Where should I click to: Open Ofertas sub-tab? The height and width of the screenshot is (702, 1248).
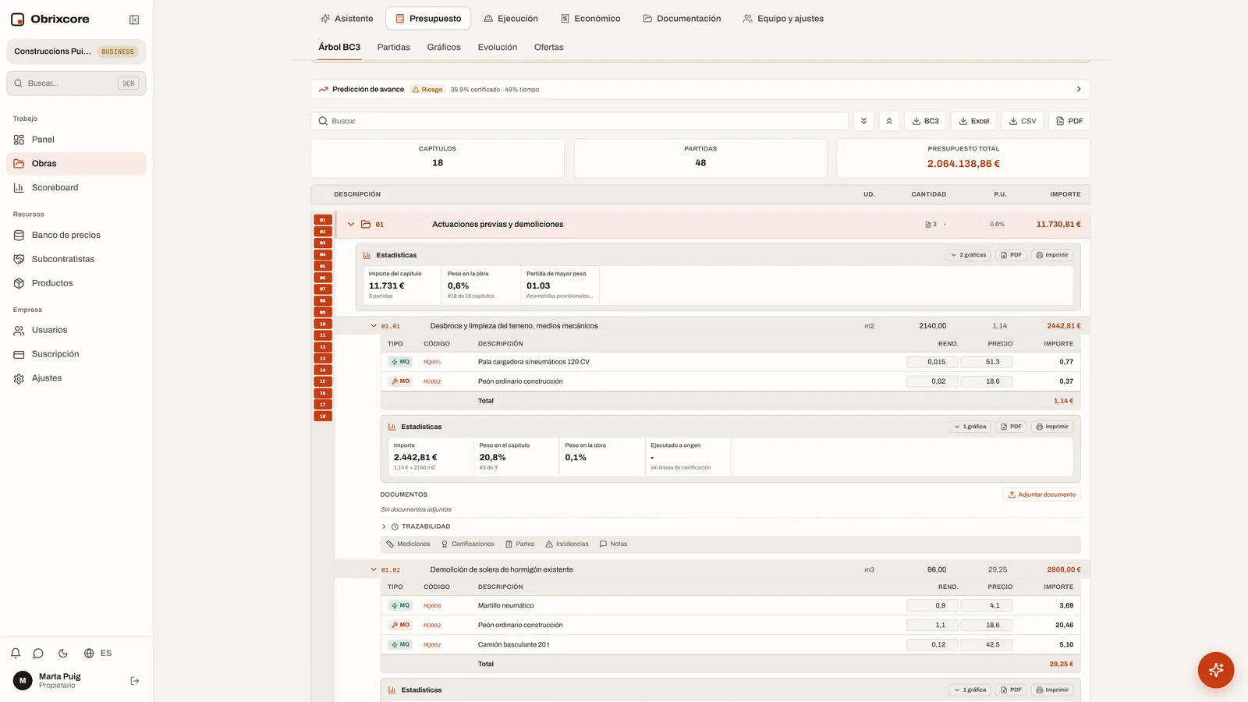(x=548, y=47)
